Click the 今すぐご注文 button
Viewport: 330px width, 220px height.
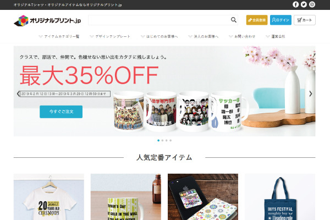click(x=61, y=112)
